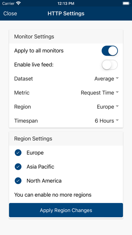Tap the Europe region label
The height and width of the screenshot is (235, 132).
click(35, 153)
